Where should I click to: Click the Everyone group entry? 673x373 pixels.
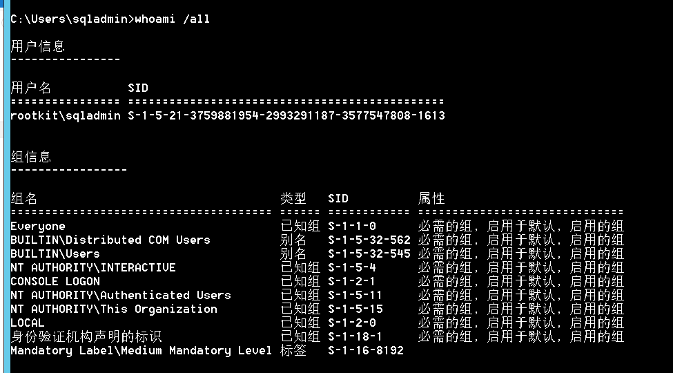[x=38, y=226]
